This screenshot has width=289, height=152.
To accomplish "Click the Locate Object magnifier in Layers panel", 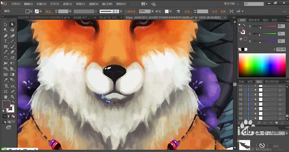I will [259, 123].
